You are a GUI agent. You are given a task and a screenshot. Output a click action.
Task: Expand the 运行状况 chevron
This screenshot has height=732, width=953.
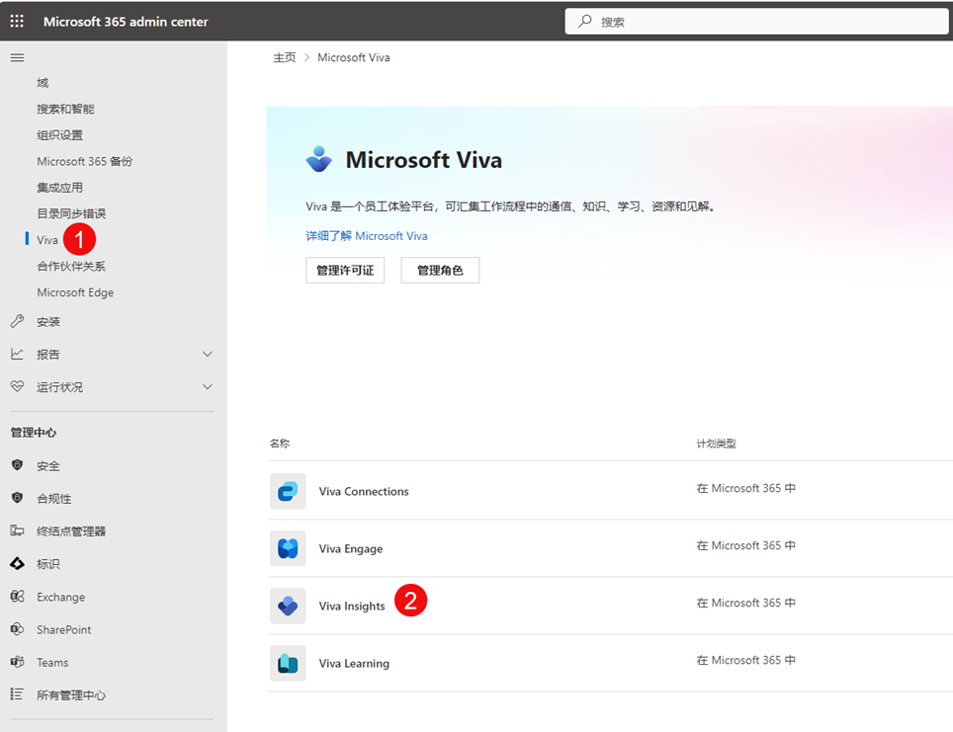[x=208, y=387]
